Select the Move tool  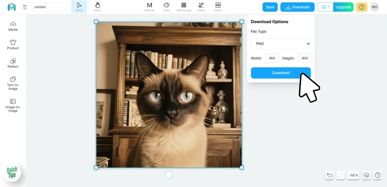point(79,7)
